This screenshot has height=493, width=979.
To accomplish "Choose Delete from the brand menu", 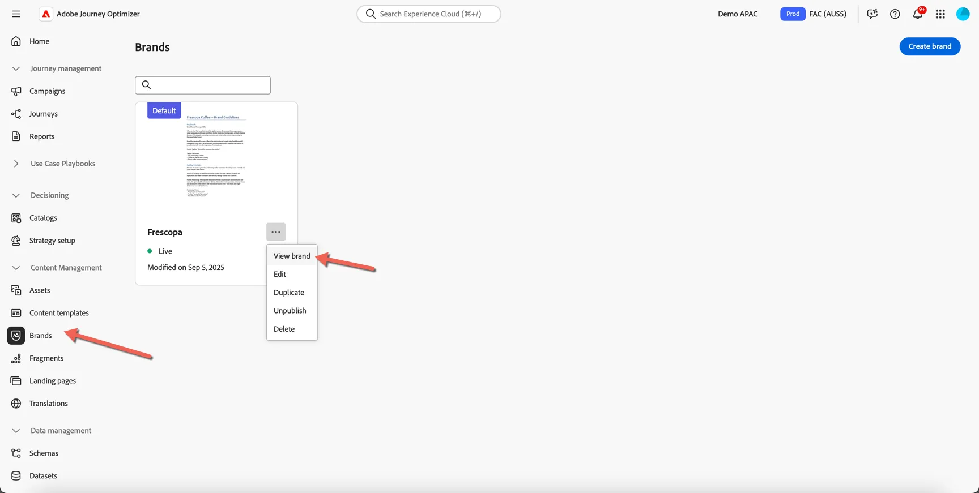I will pos(292,329).
